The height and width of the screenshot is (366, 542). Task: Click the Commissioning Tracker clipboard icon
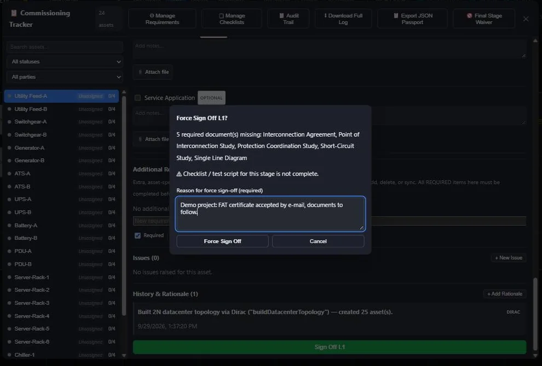[14, 13]
